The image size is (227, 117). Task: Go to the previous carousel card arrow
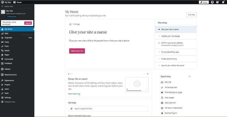tap(144, 74)
